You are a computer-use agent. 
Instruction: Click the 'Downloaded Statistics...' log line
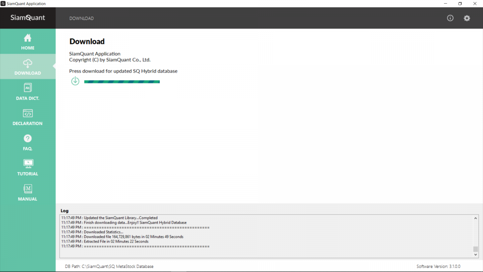click(x=103, y=232)
